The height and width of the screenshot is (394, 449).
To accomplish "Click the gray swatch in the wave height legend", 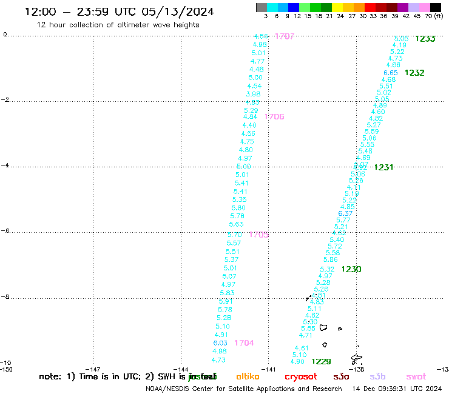I will coord(262,7).
